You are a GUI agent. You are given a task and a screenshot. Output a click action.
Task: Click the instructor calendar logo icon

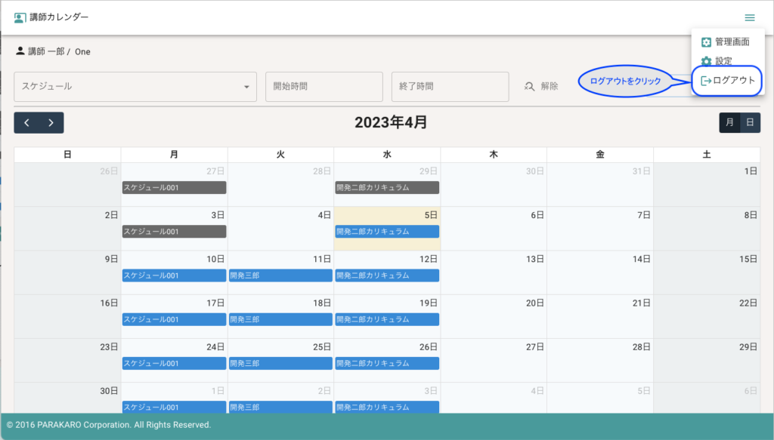click(20, 17)
